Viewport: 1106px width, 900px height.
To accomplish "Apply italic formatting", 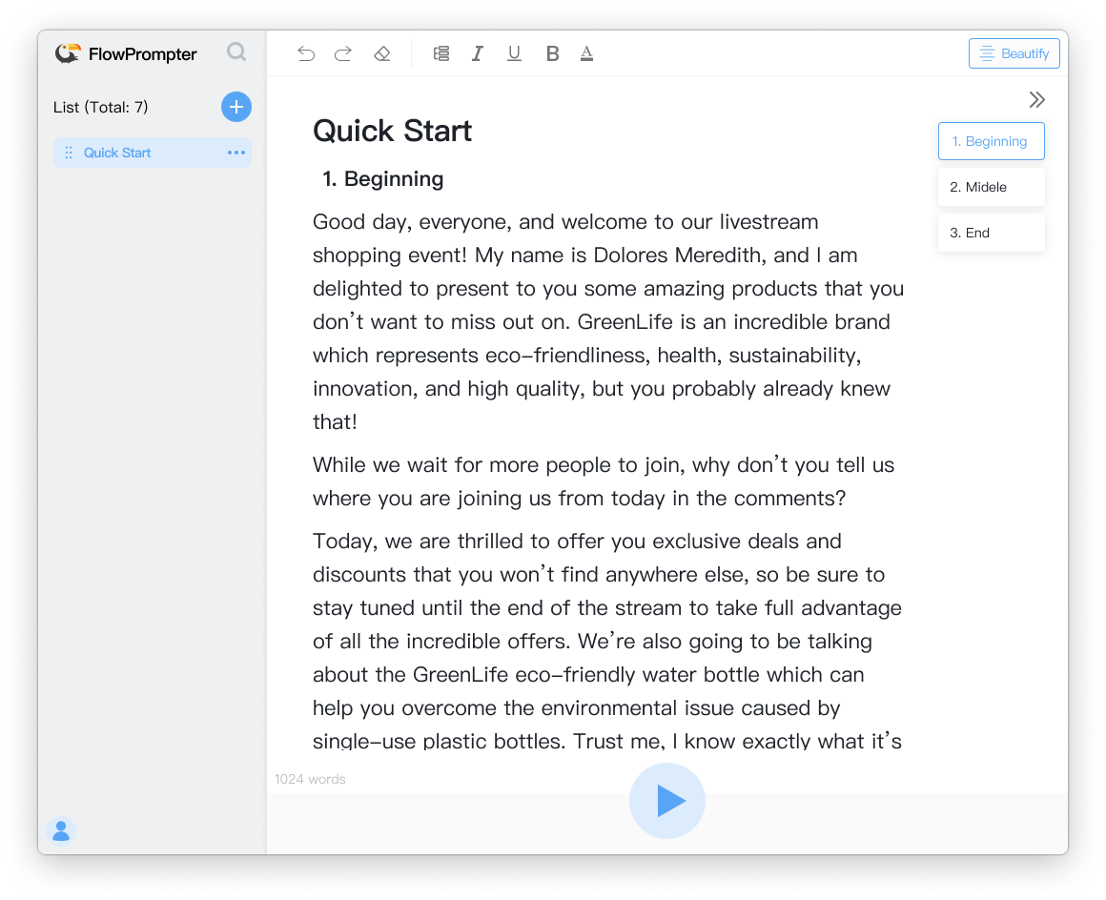I will [477, 53].
